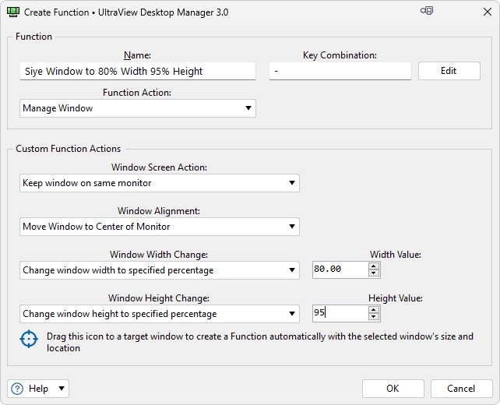Open the Help button dropdown arrow
Image resolution: width=500 pixels, height=405 pixels.
click(62, 389)
